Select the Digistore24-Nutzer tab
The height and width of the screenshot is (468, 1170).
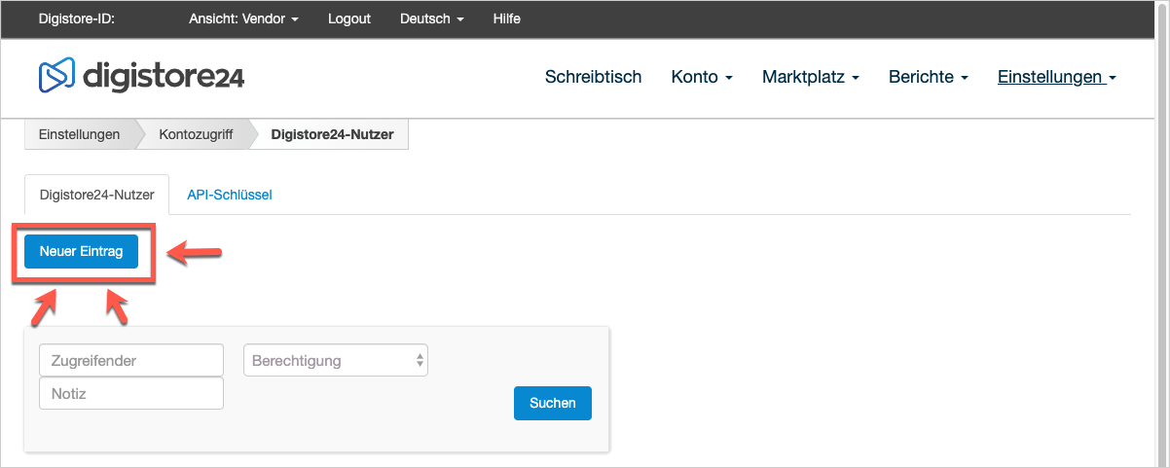coord(96,195)
